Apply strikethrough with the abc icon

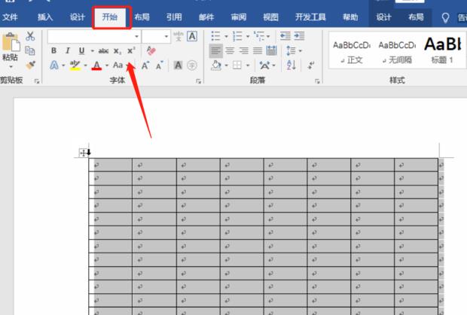click(x=103, y=50)
